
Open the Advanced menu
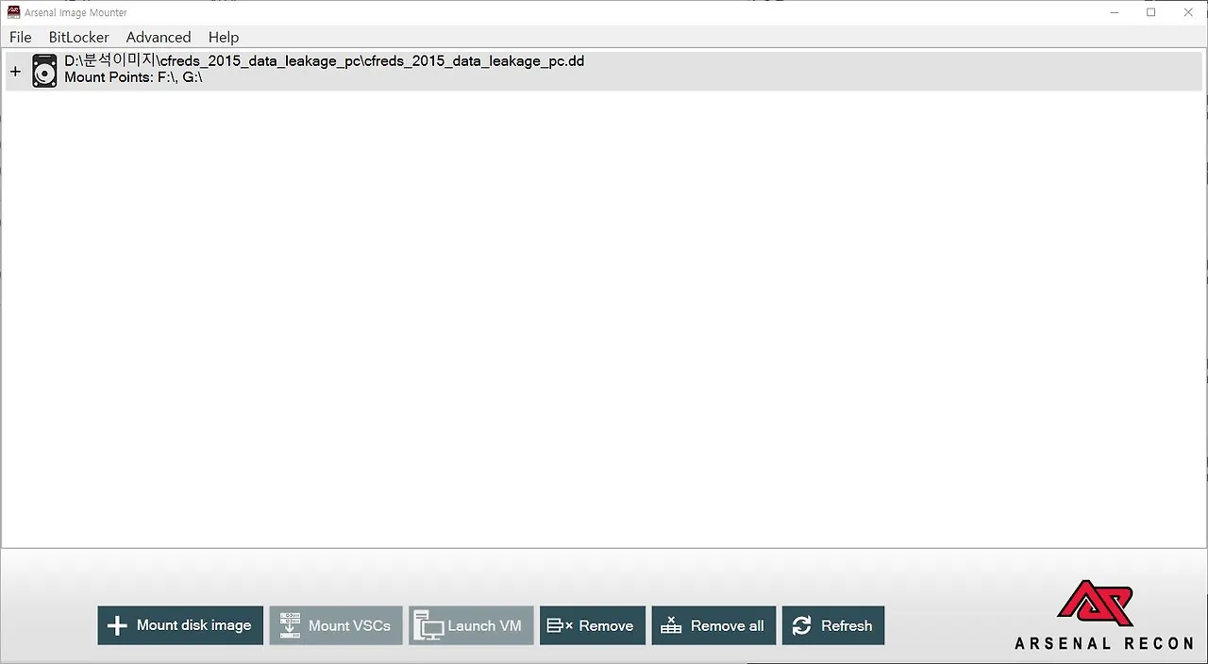coord(159,37)
